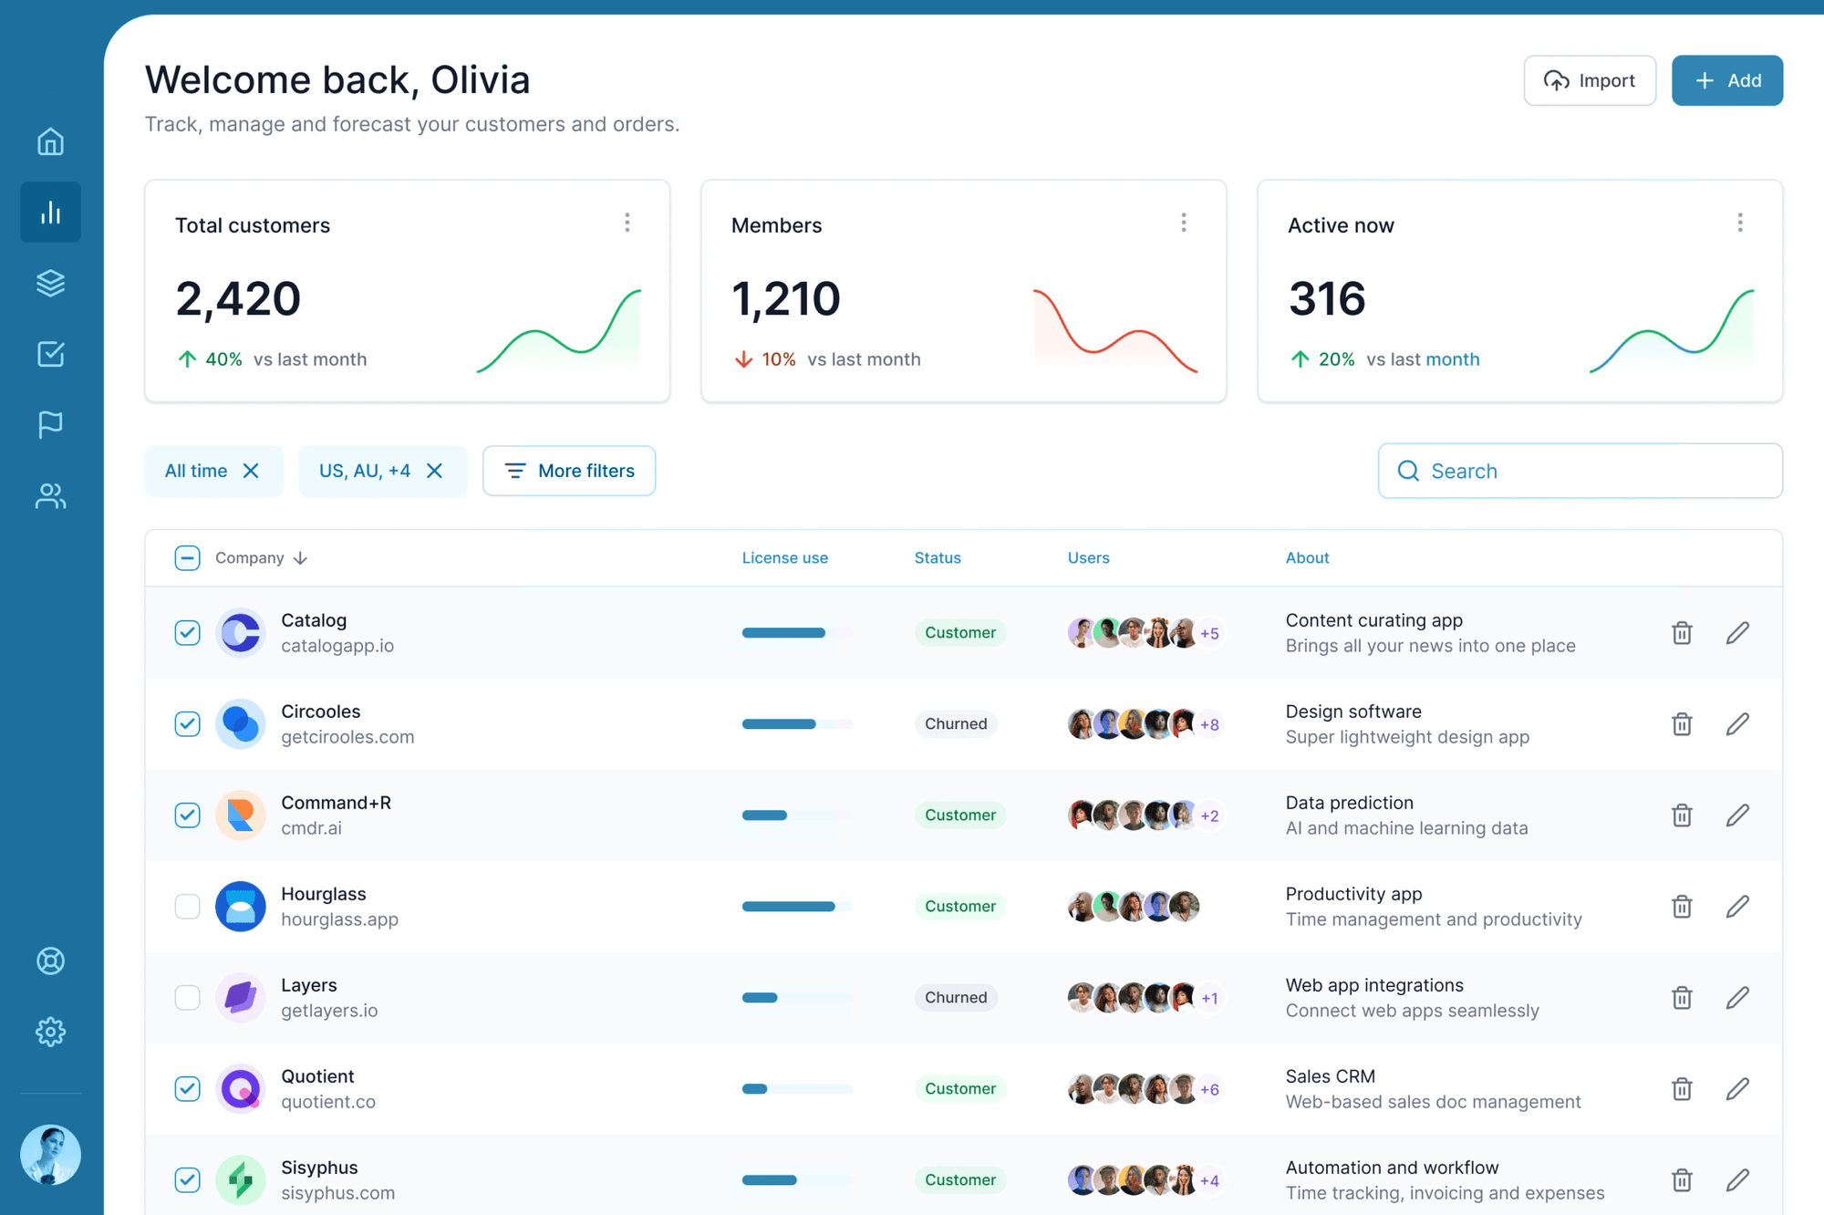This screenshot has height=1215, width=1824.
Task: Open the Active now kebab menu
Action: point(1740,222)
